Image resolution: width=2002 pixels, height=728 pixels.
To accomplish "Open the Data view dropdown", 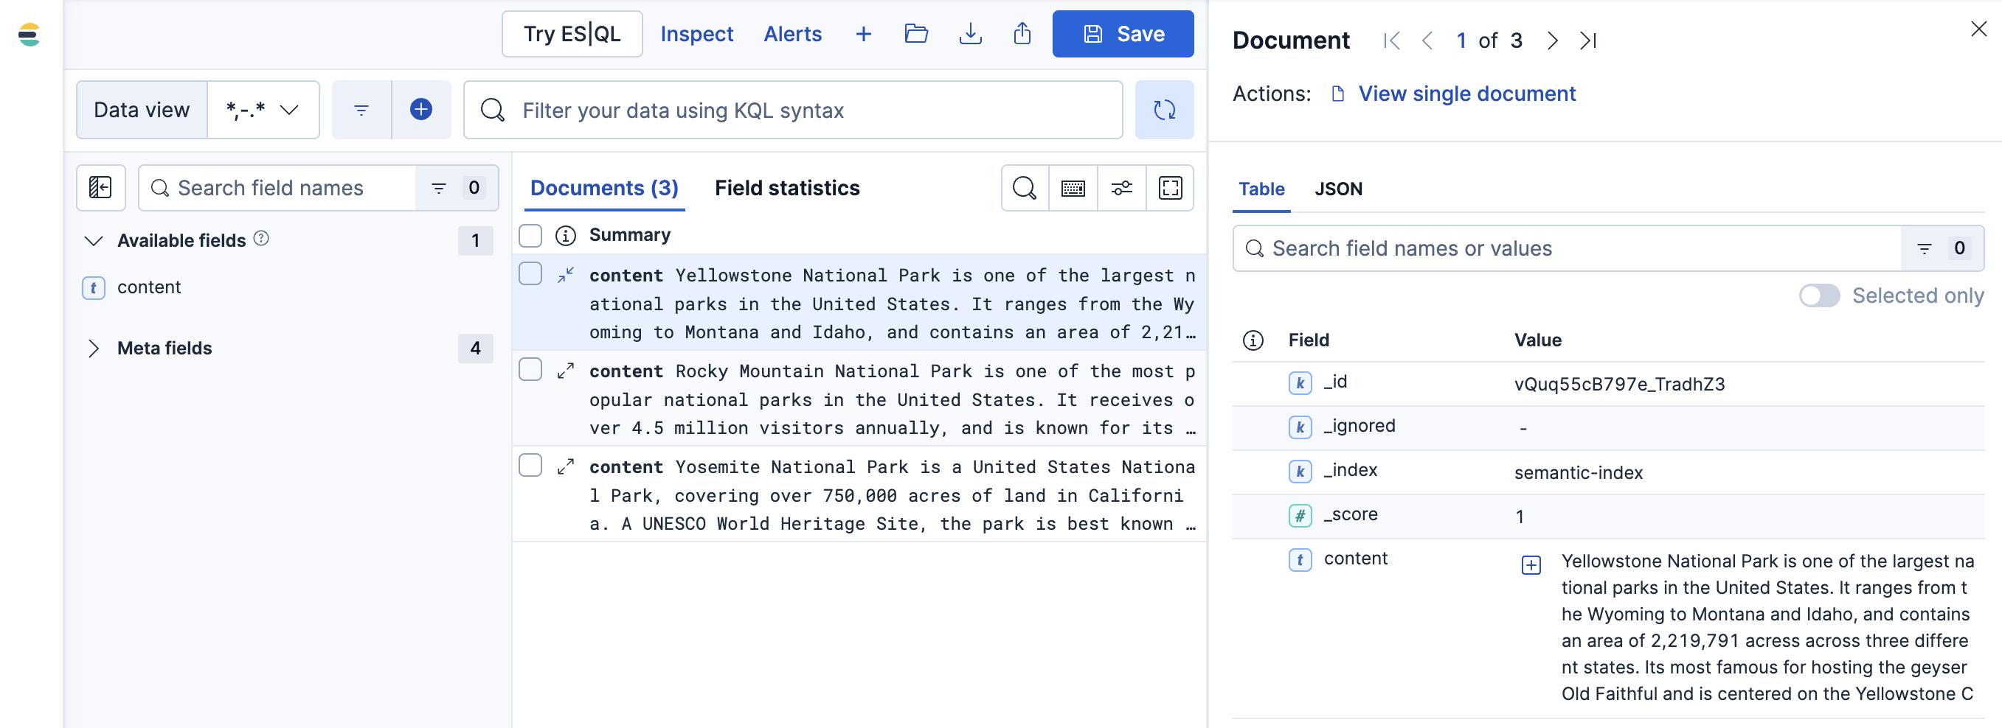I will (x=263, y=111).
